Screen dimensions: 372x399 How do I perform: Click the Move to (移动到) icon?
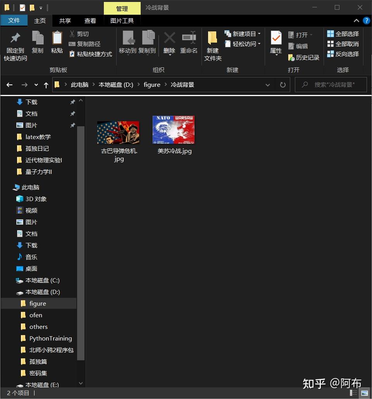[x=128, y=38]
